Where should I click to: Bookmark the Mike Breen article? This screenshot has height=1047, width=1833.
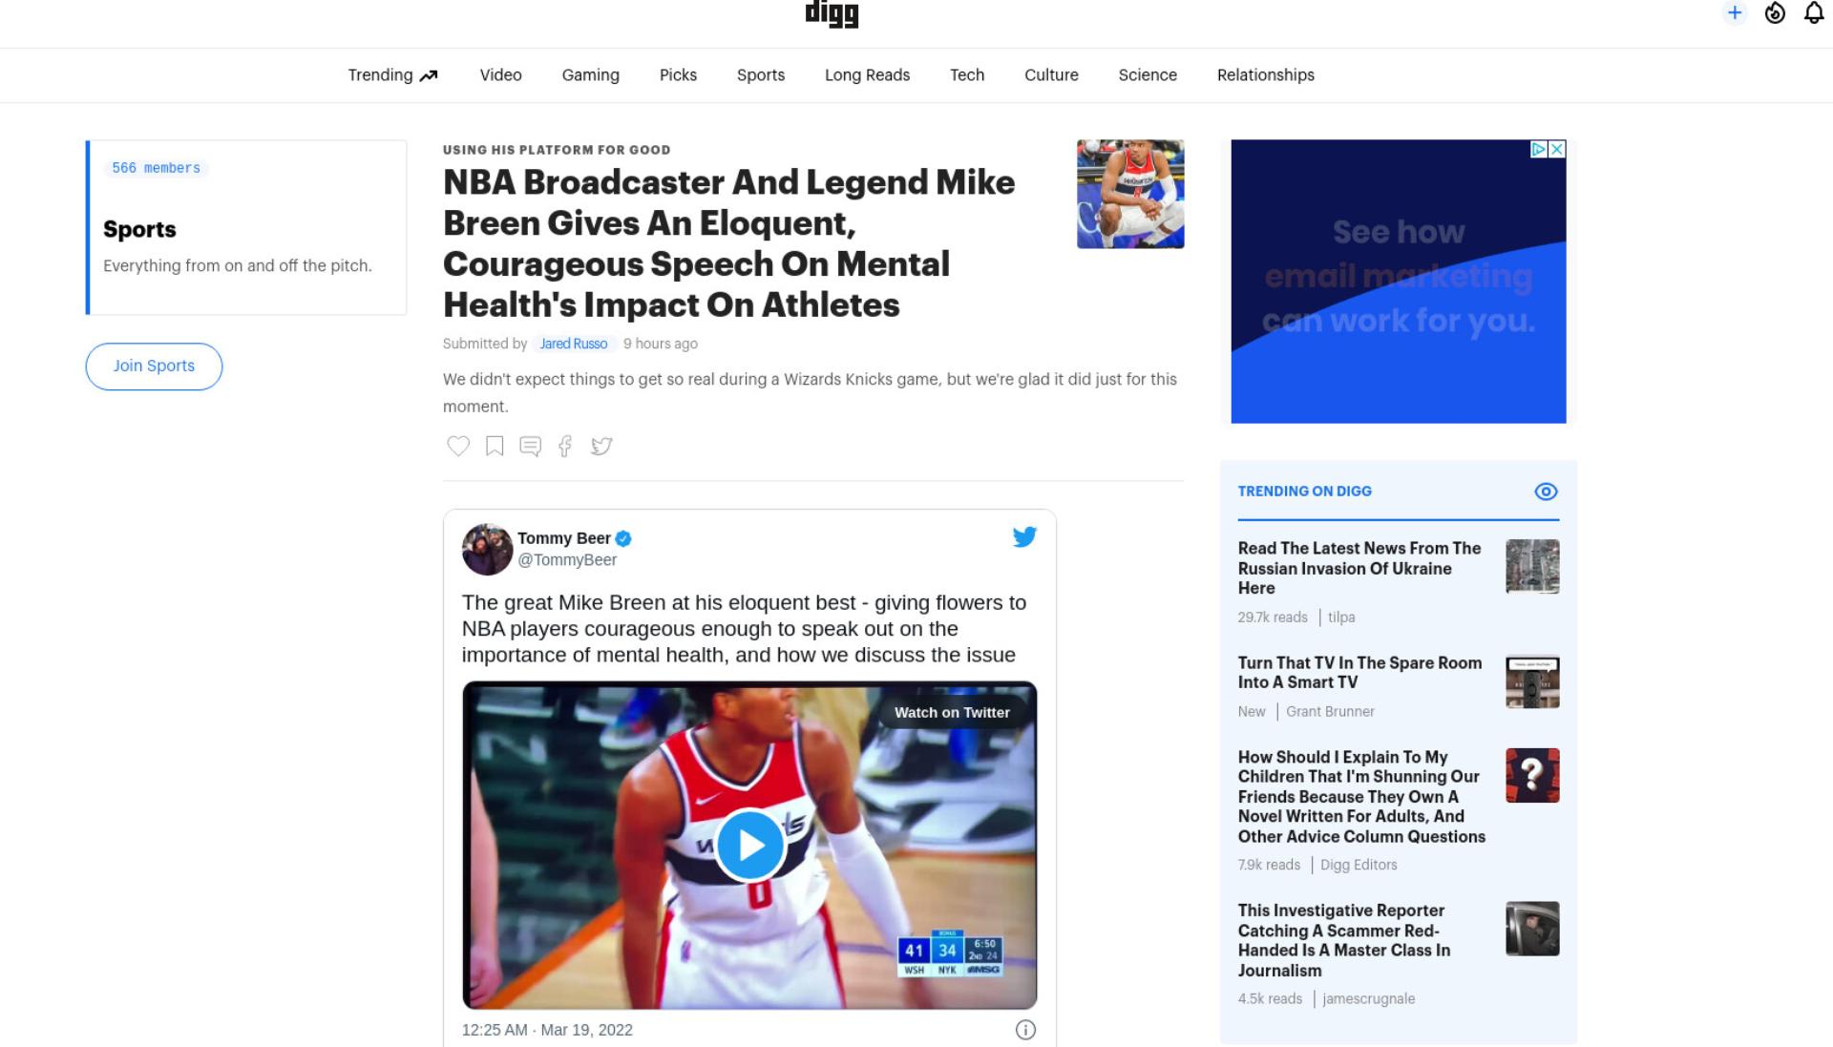click(x=495, y=446)
